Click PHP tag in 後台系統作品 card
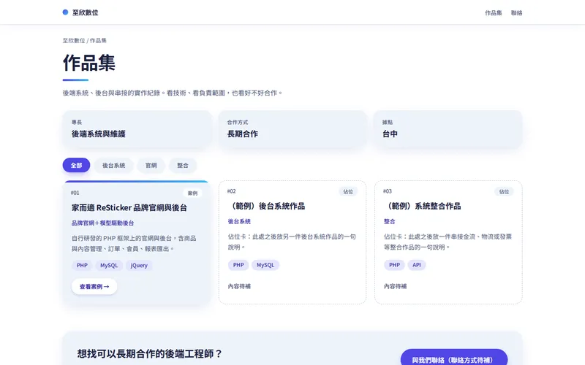585x365 pixels. [238, 265]
